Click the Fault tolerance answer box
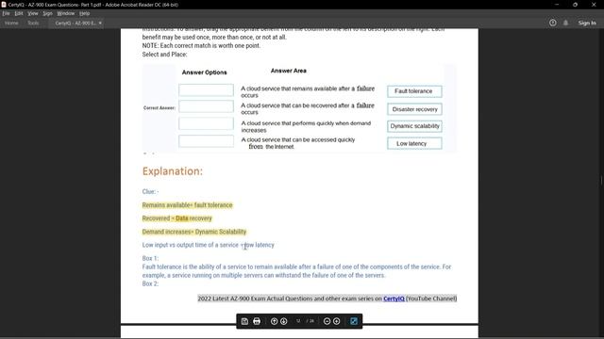 (414, 91)
